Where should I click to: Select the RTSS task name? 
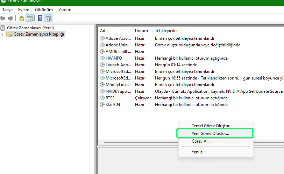tap(110, 98)
